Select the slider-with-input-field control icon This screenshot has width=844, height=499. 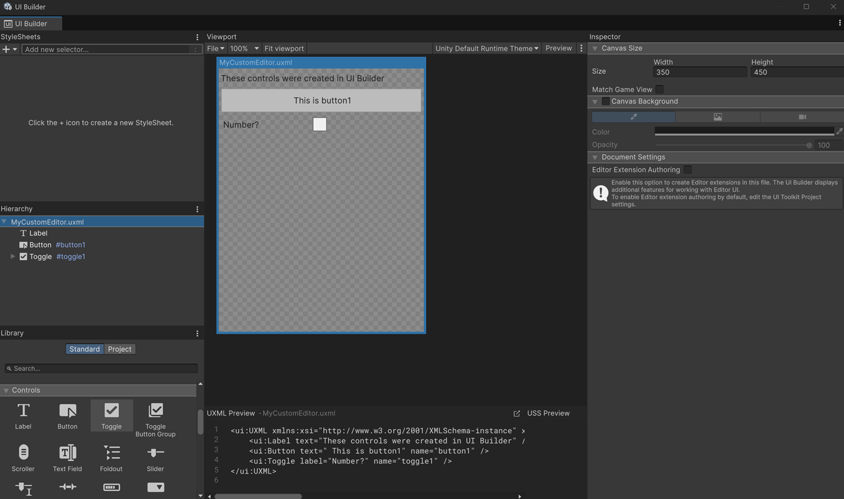[23, 488]
